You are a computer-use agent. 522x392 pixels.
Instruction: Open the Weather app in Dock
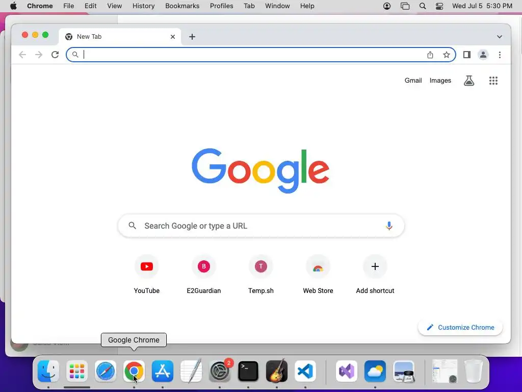click(x=375, y=371)
